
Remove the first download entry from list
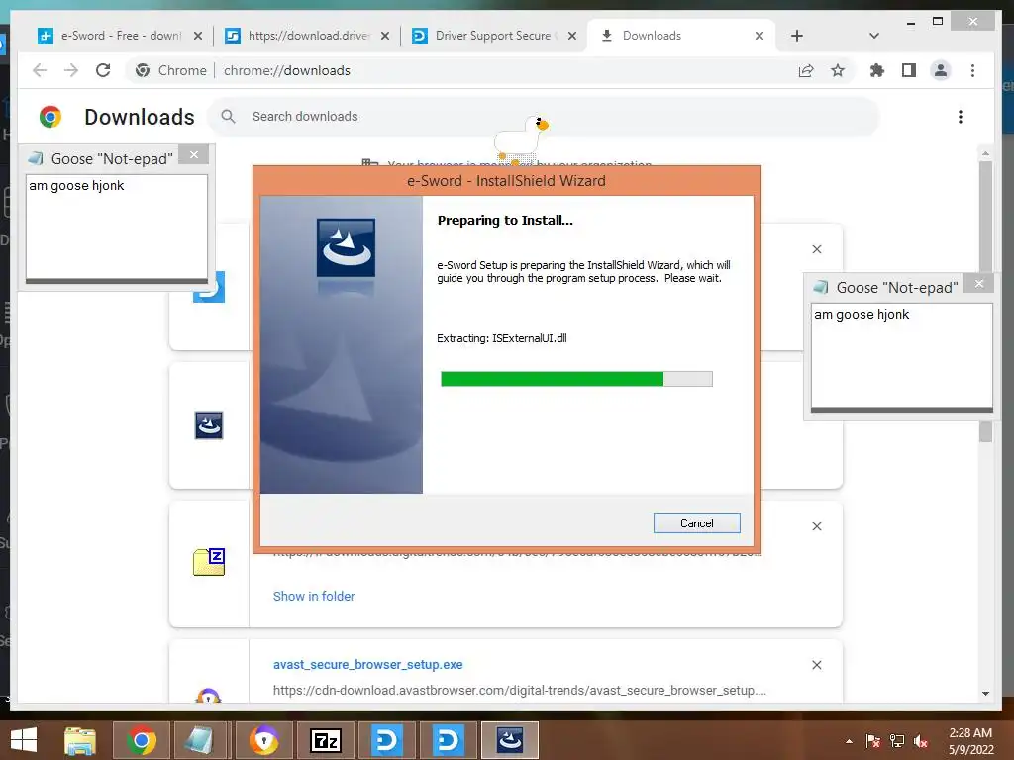point(817,249)
